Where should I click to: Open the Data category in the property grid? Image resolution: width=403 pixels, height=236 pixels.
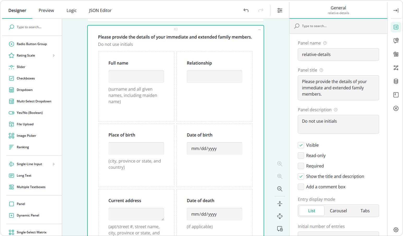pos(396,81)
